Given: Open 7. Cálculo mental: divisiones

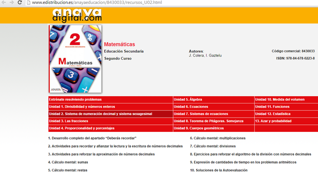Looking at the screenshot, I should [x=213, y=146].
